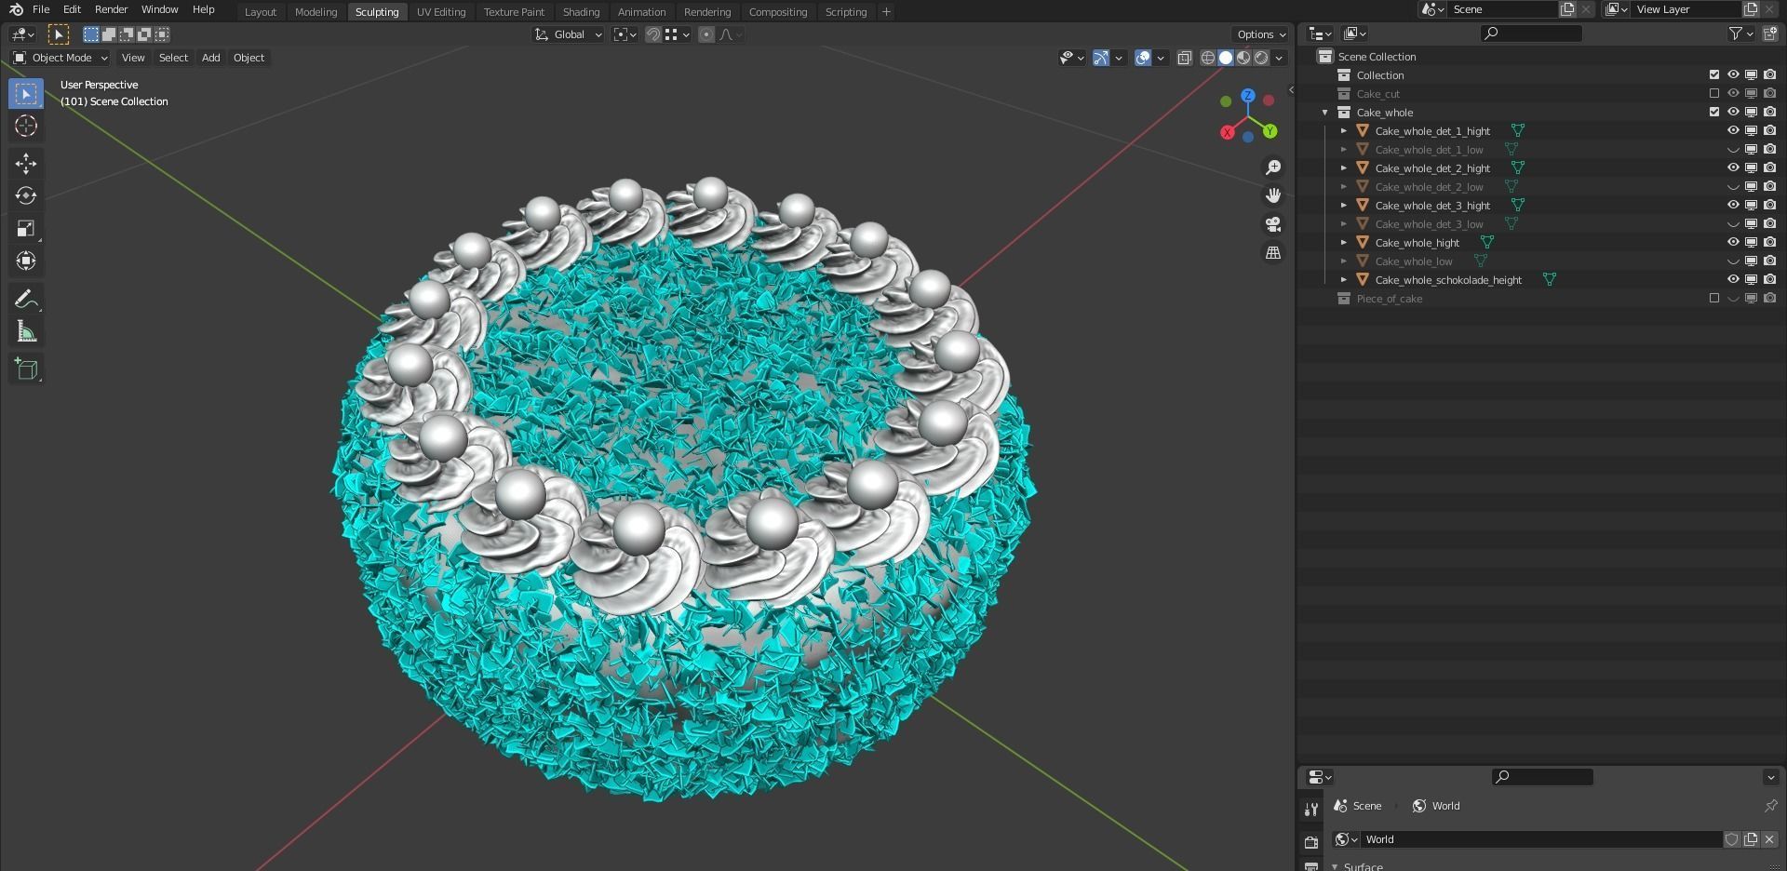Open the Options dropdown
1787x871 pixels.
coord(1261,34)
